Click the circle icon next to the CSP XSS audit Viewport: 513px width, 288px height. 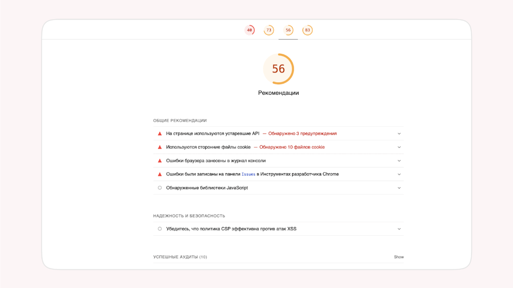pos(160,229)
